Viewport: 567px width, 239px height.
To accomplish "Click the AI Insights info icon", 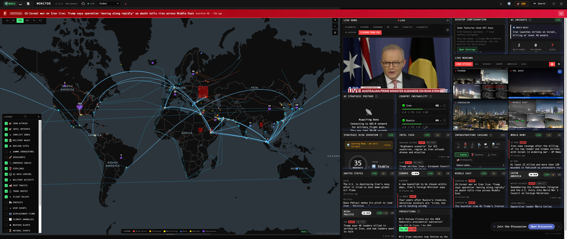I will (530, 20).
